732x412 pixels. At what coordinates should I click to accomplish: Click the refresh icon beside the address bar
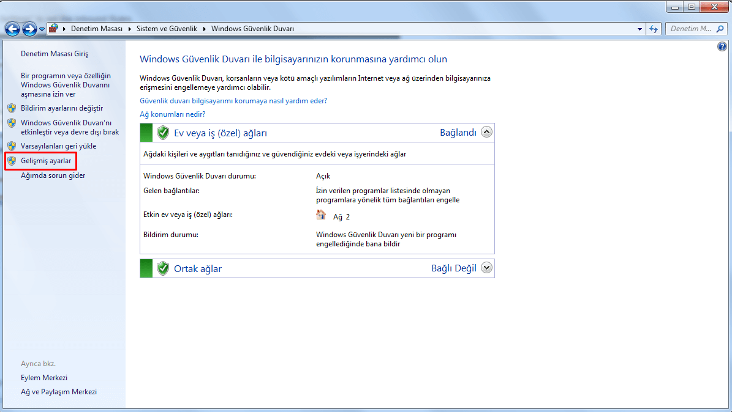click(654, 29)
